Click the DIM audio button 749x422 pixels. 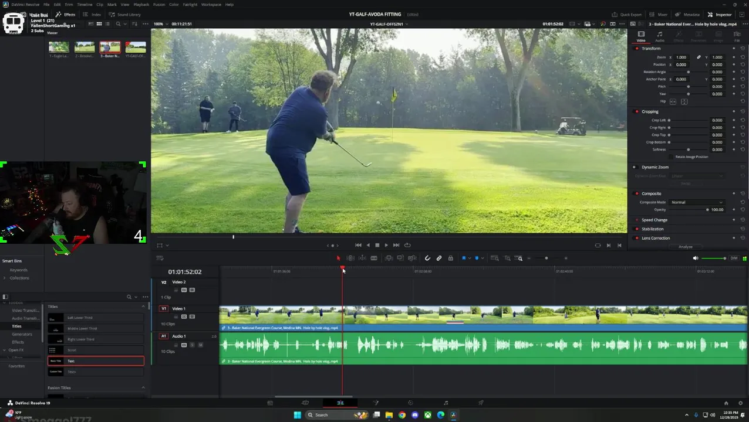[x=734, y=258]
